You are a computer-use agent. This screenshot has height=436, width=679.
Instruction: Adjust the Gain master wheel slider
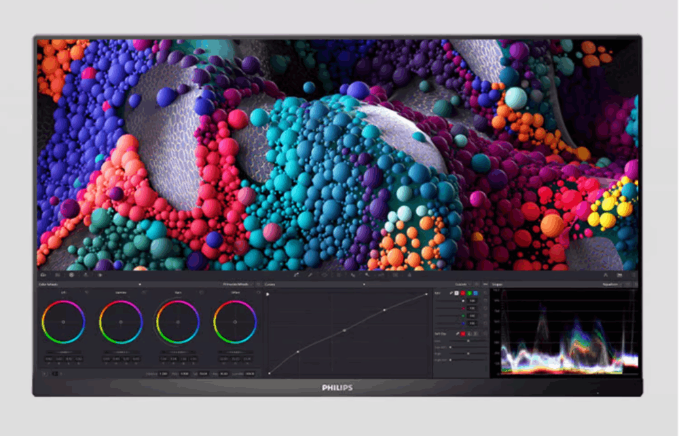coord(178,352)
